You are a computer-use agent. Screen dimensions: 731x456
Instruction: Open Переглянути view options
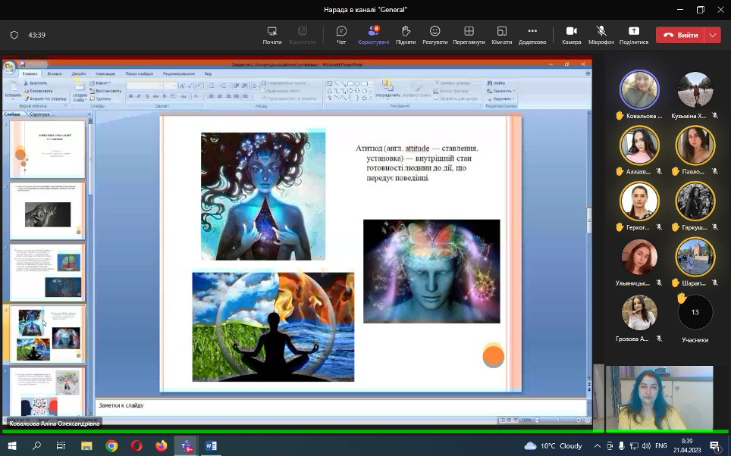(469, 35)
